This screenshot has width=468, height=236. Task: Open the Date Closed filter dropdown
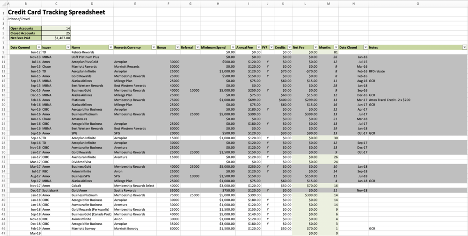pos(365,47)
